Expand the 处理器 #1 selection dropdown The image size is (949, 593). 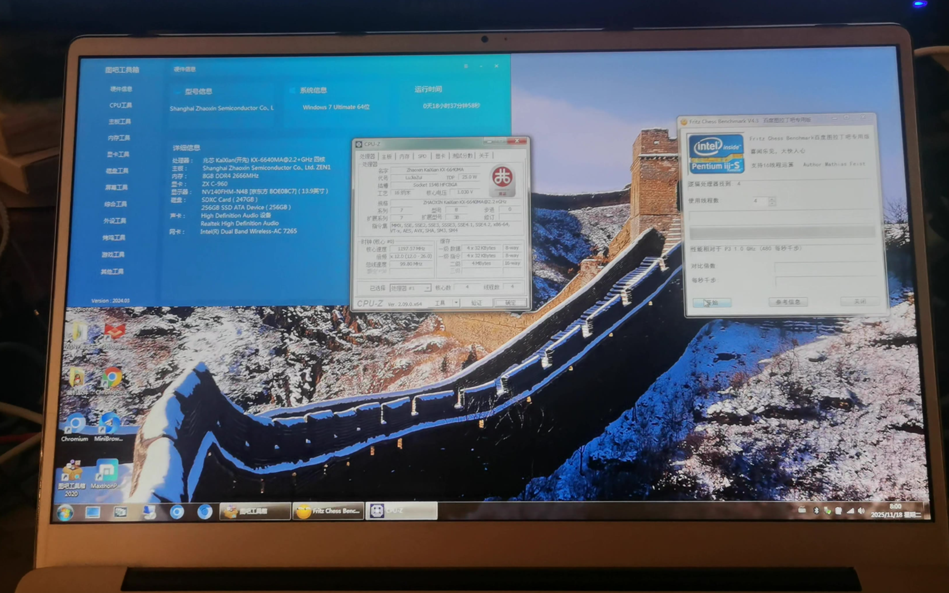(x=427, y=288)
